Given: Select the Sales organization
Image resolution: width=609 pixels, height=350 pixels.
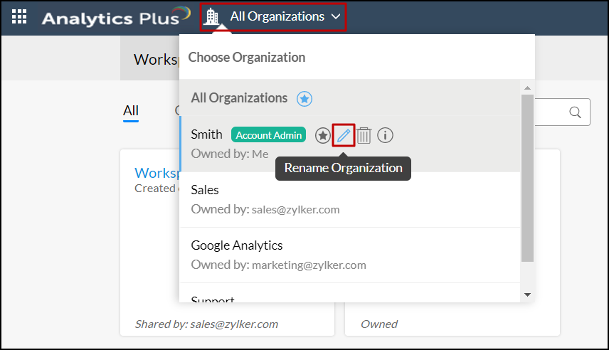Looking at the screenshot, I should (x=205, y=190).
